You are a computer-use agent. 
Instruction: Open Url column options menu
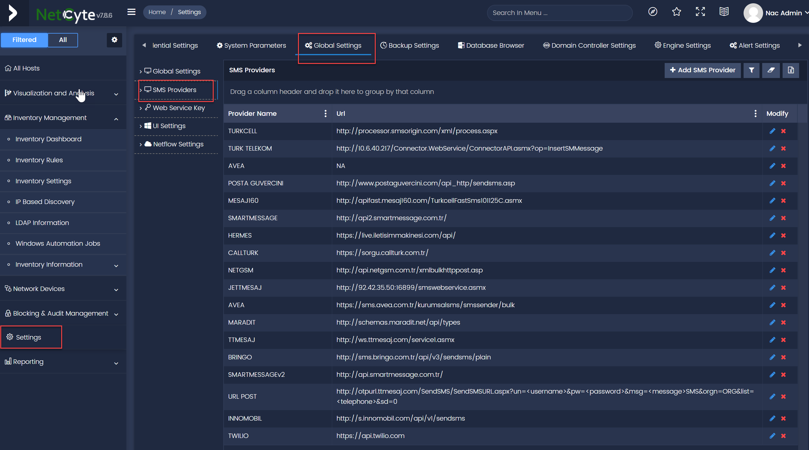[755, 114]
